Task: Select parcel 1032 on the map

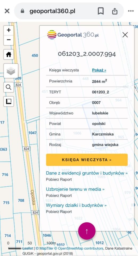Action: tap(61, 245)
